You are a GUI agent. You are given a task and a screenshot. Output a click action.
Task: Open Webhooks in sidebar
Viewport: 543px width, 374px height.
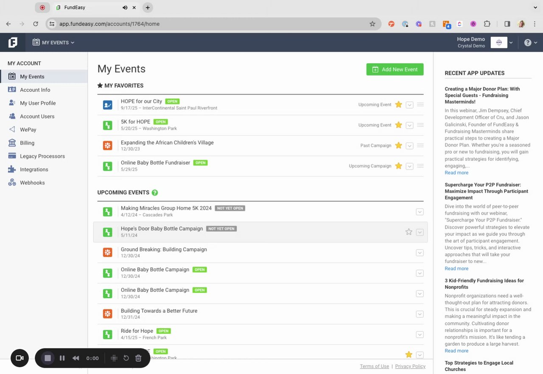44,183
